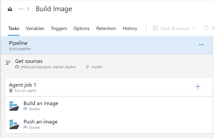Click the Azure DevOps project icon

coord(10,9)
